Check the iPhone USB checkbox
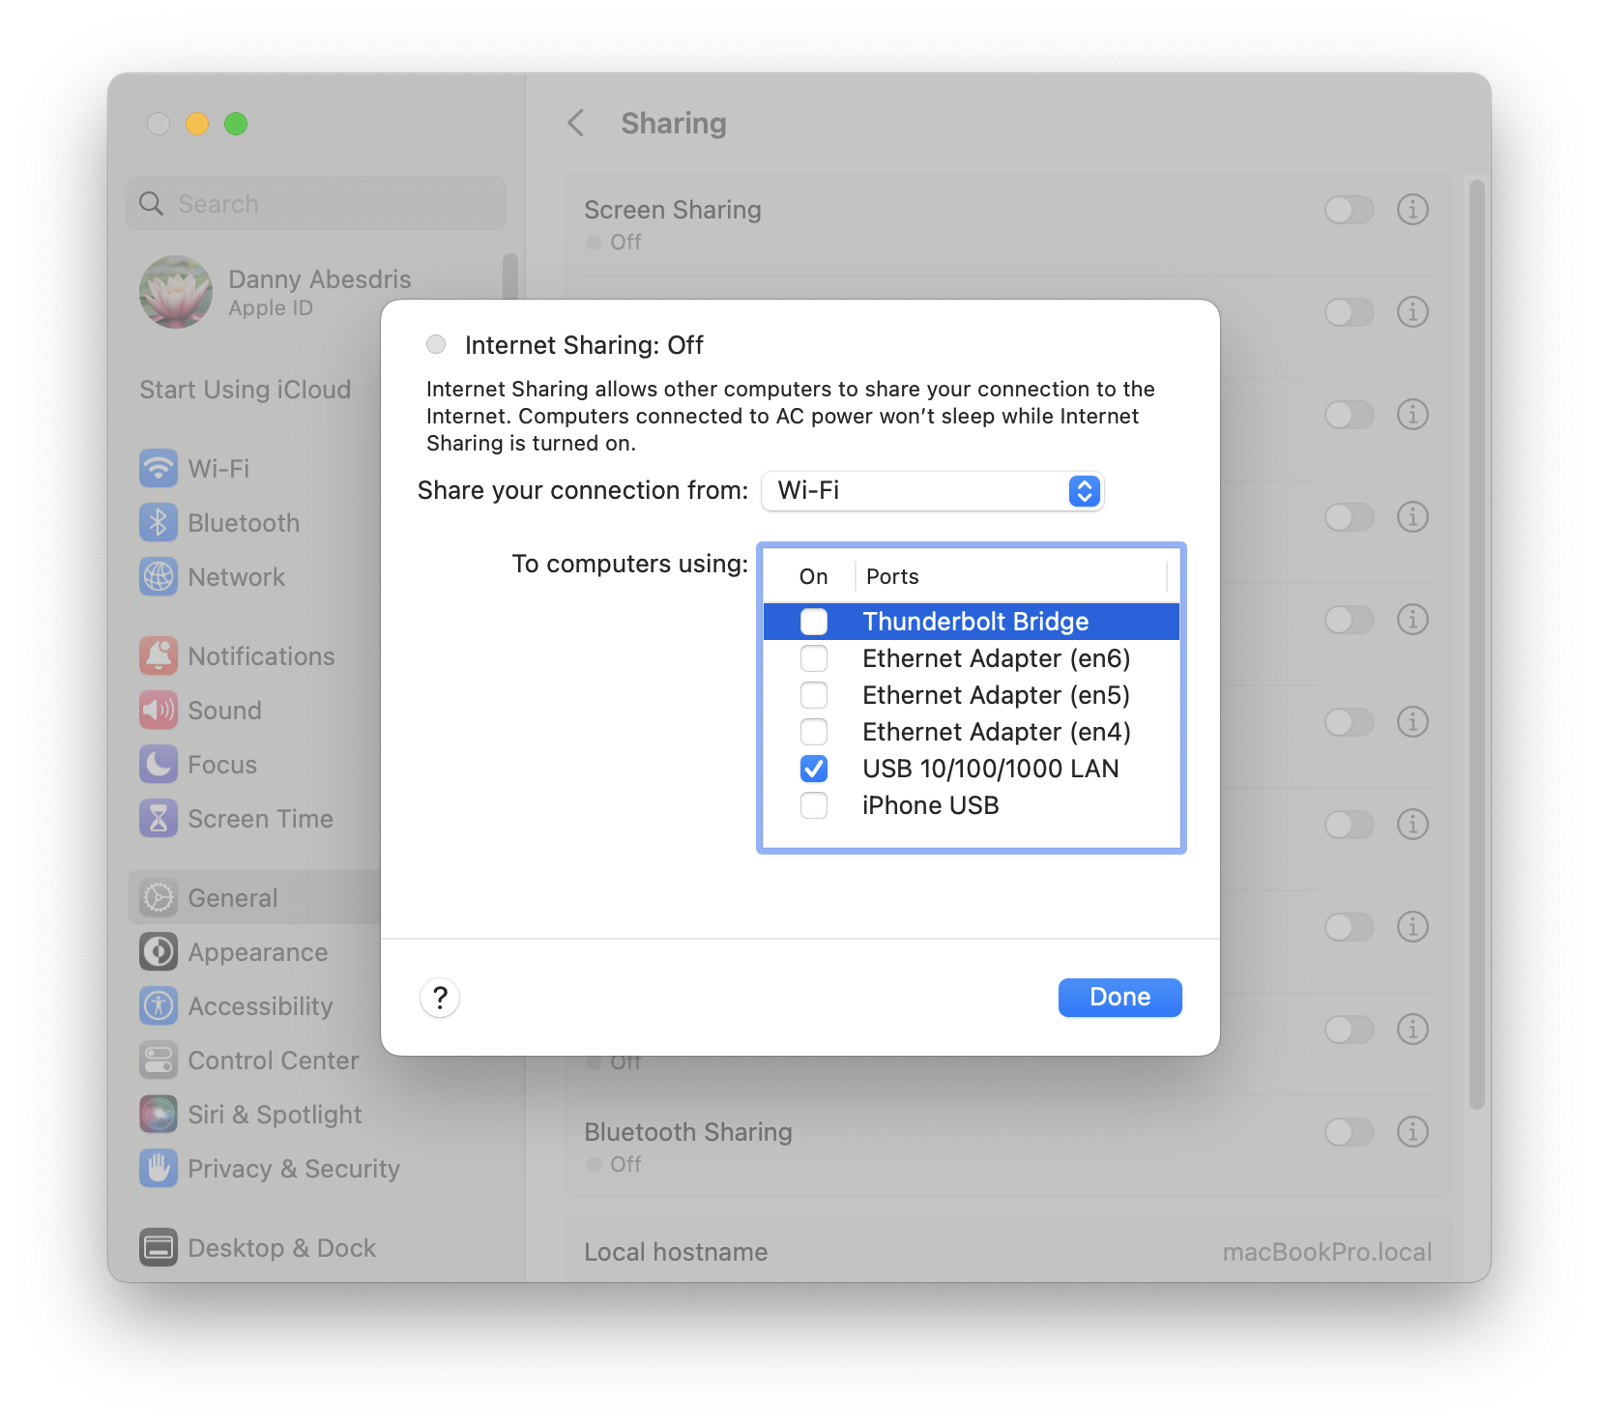 [x=814, y=805]
